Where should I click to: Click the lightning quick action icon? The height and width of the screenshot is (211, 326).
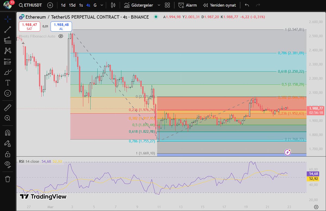[x=288, y=152]
